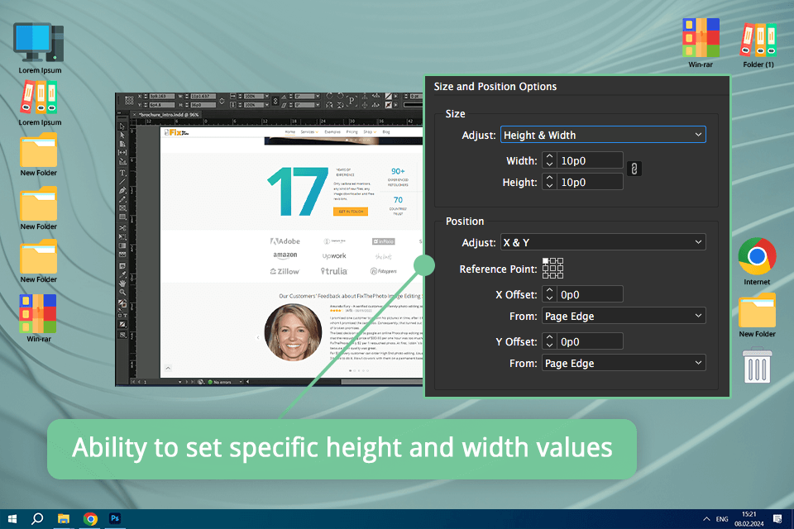This screenshot has width=794, height=529.
Task: Click Examples in the brochure page navigation
Action: 332,131
